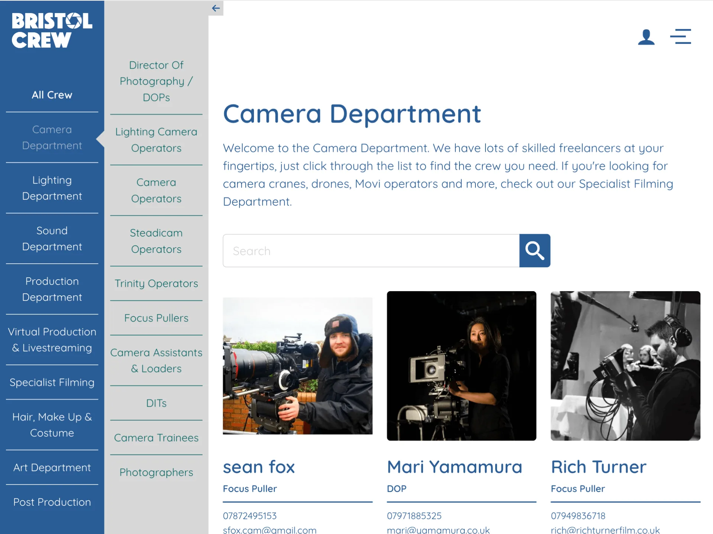Open the Lighting Department category
This screenshot has width=713, height=534.
click(x=52, y=188)
